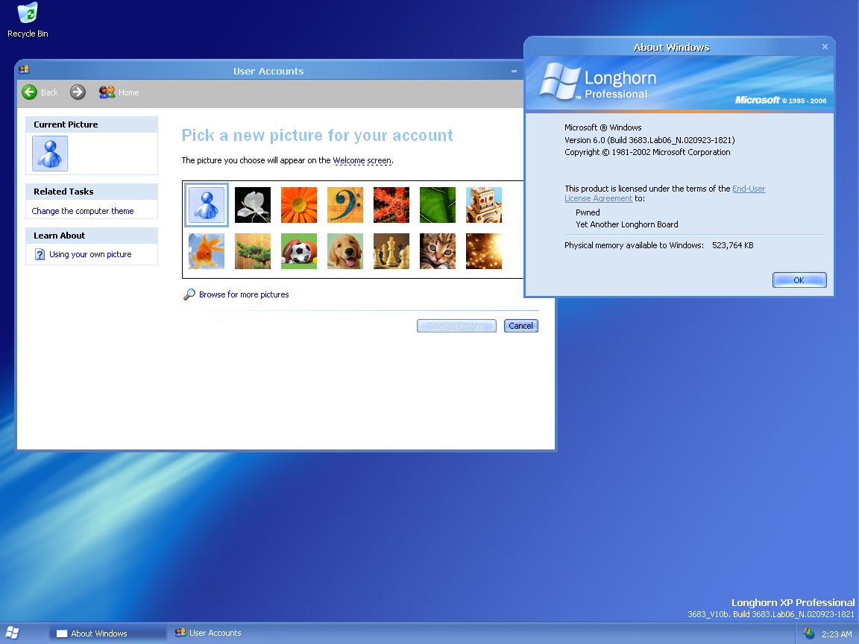The image size is (859, 644).
Task: Select the soccer ball dog picture
Action: pyautogui.click(x=299, y=251)
